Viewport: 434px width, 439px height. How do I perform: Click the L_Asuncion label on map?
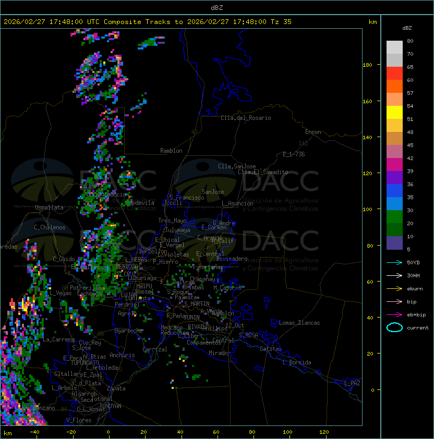tap(237, 203)
